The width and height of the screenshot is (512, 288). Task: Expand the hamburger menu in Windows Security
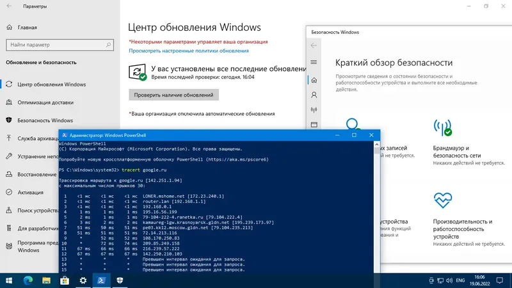[314, 62]
